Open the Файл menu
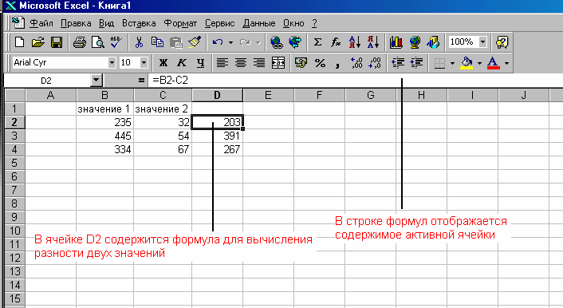Image resolution: width=563 pixels, height=308 pixels. click(41, 23)
